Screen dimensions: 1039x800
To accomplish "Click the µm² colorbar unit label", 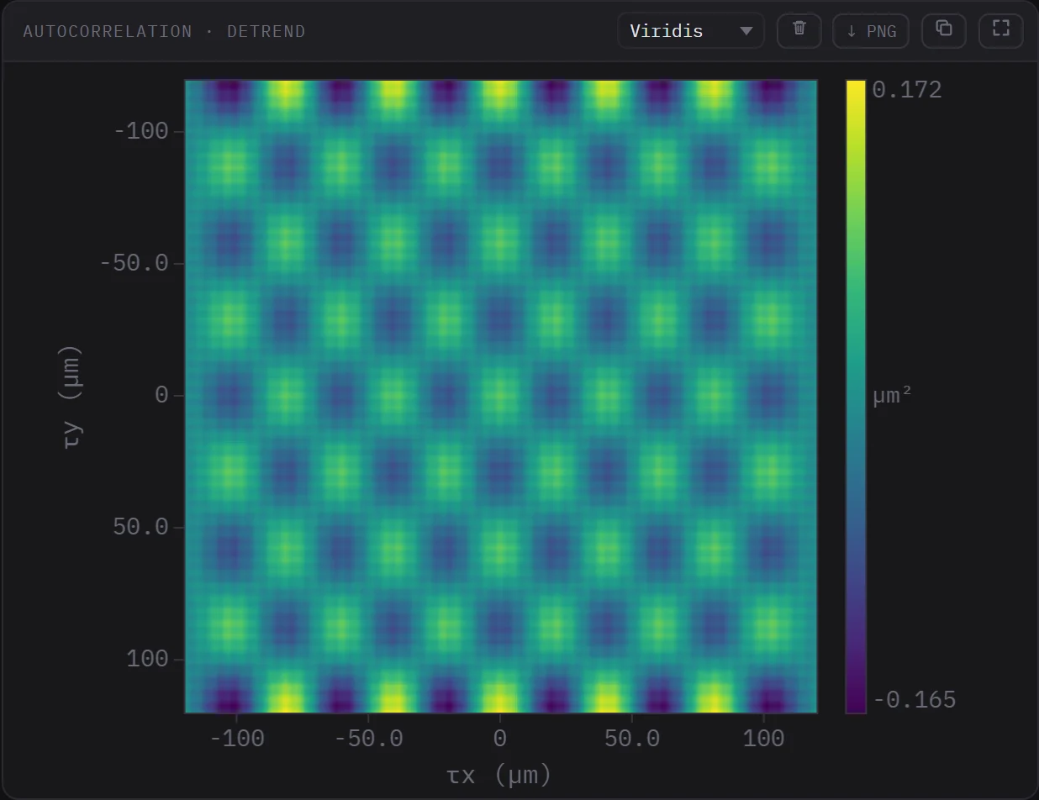I will [x=892, y=396].
